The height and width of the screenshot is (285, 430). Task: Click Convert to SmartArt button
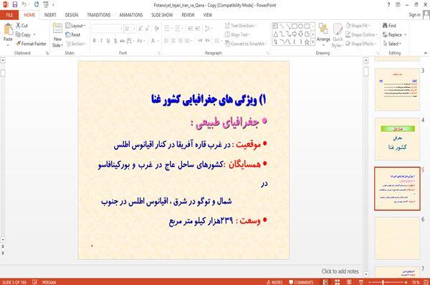[245, 44]
